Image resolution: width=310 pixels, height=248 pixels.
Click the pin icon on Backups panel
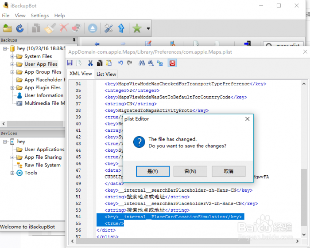pos(74,40)
